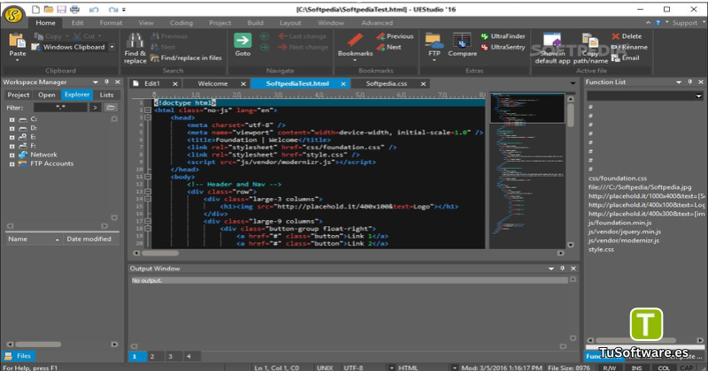Open the Edit ribbon tab
Image resolution: width=708 pixels, height=371 pixels.
point(77,23)
